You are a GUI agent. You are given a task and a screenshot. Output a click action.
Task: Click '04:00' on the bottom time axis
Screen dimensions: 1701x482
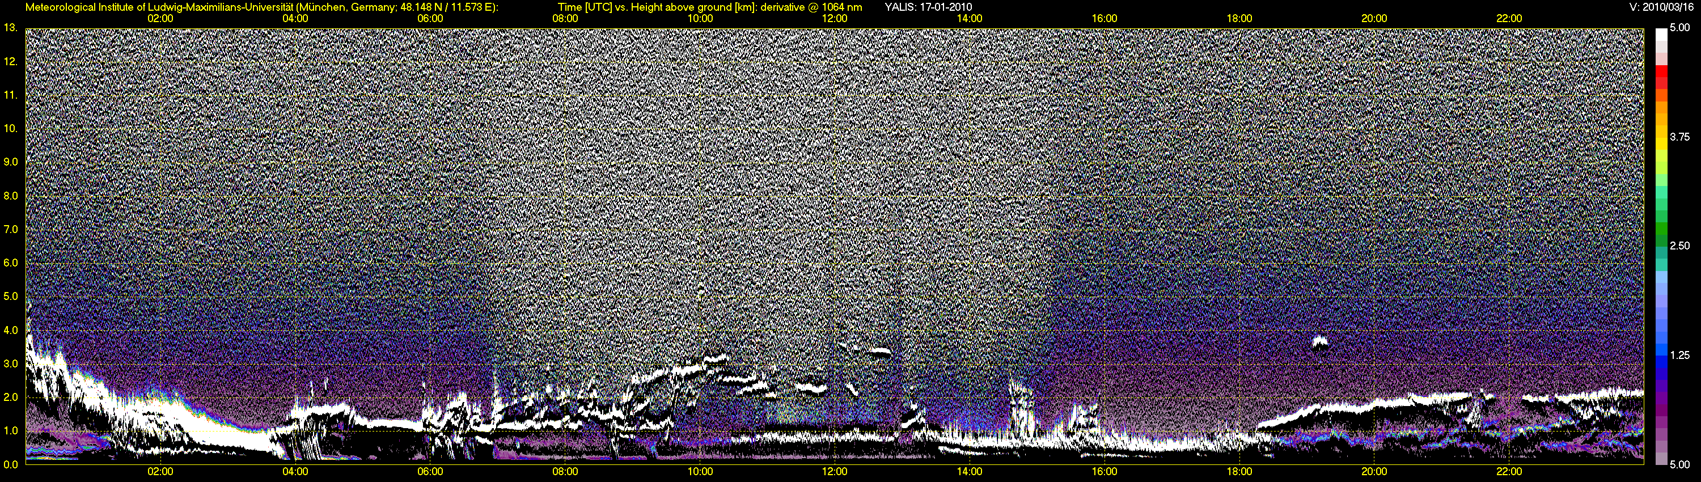[x=295, y=471]
